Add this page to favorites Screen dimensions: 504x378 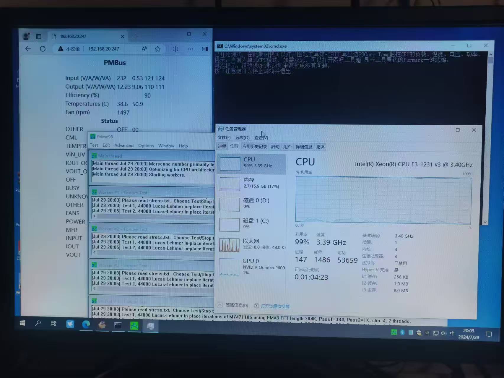158,49
